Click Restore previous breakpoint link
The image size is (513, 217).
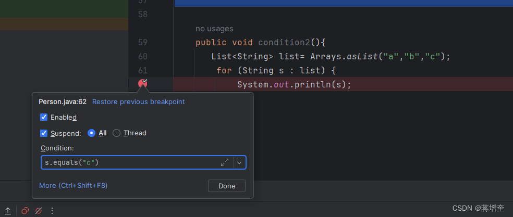point(138,101)
